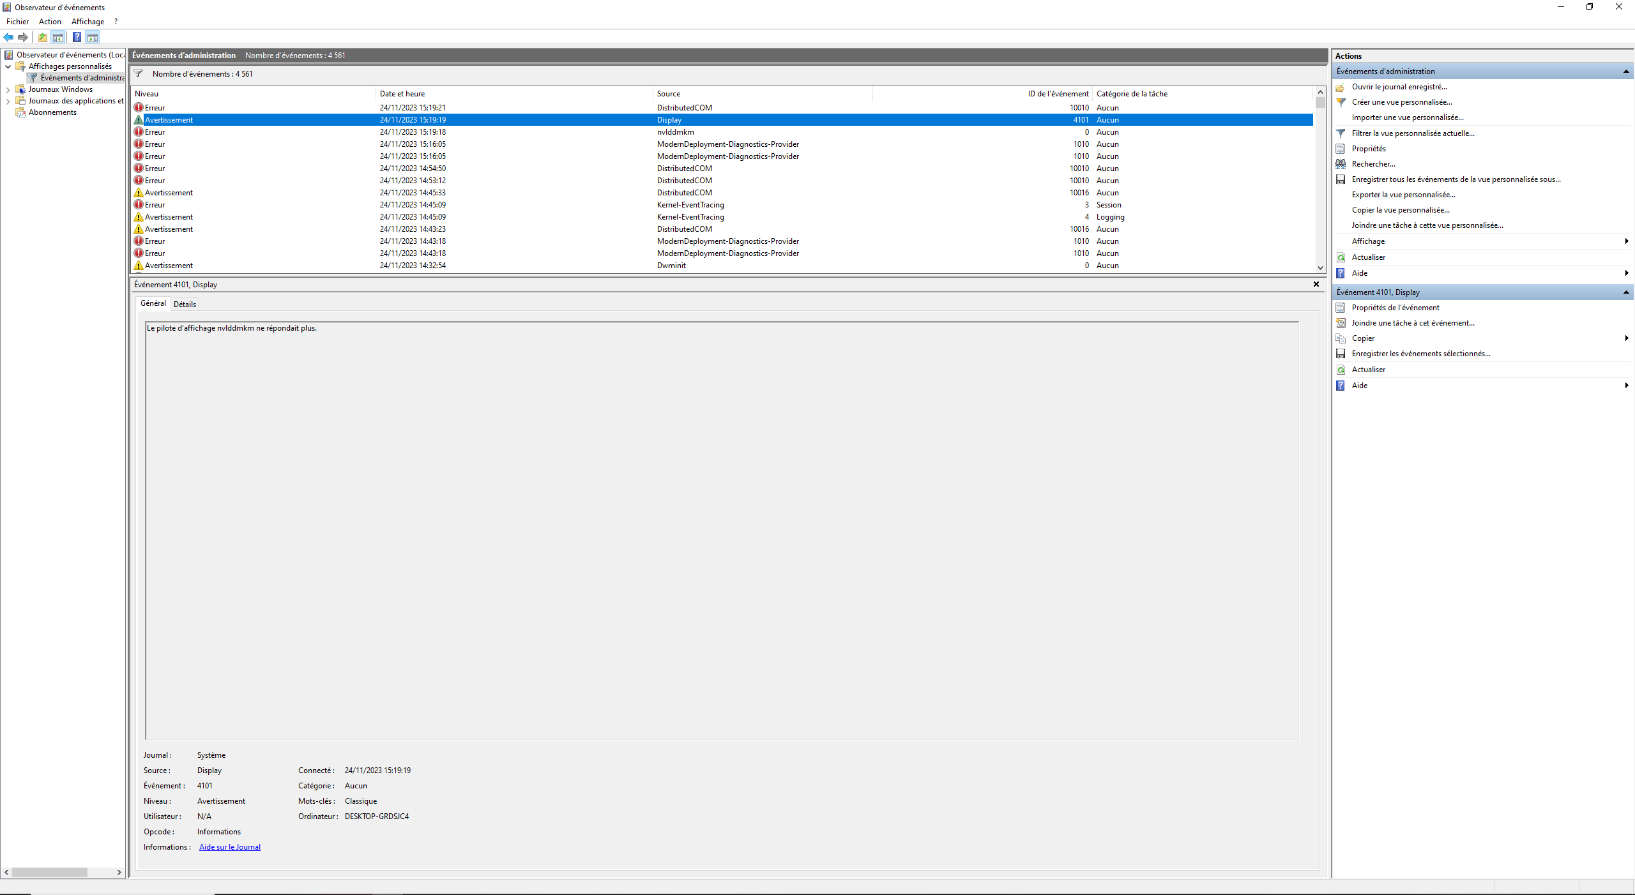The width and height of the screenshot is (1635, 895).
Task: Click the blue Back arrow toolbar icon
Action: point(8,38)
